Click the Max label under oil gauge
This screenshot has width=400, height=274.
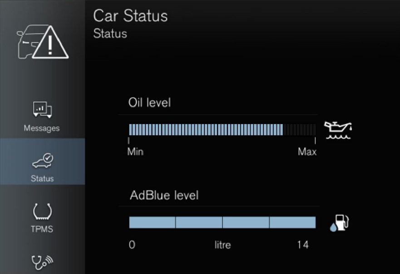[x=307, y=152]
